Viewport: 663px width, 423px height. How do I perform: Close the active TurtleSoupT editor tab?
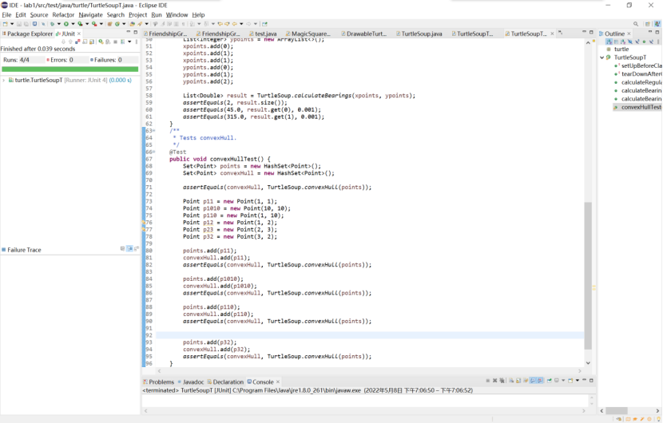552,34
